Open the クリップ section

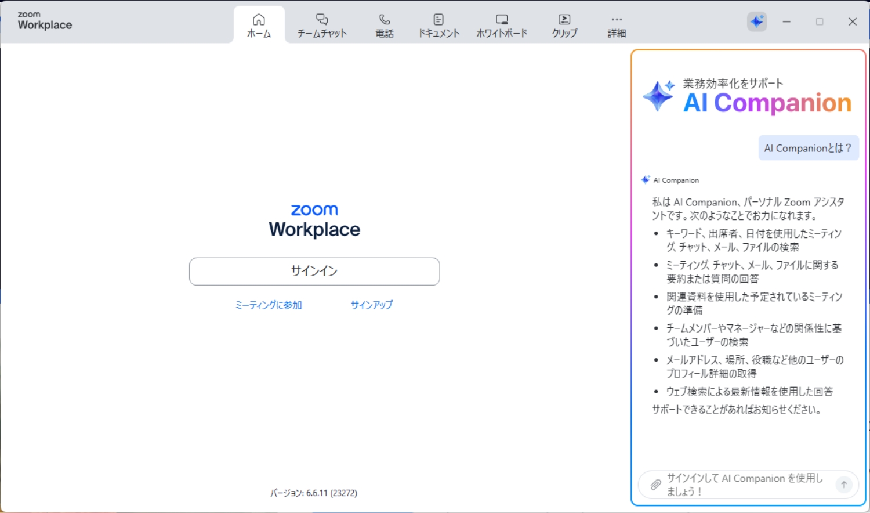pyautogui.click(x=564, y=24)
